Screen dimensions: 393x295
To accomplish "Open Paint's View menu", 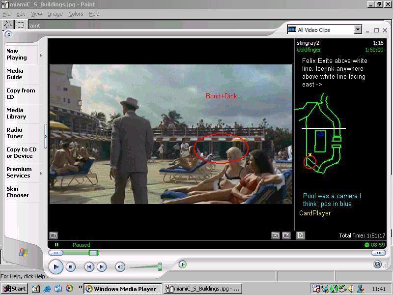I will [36, 14].
